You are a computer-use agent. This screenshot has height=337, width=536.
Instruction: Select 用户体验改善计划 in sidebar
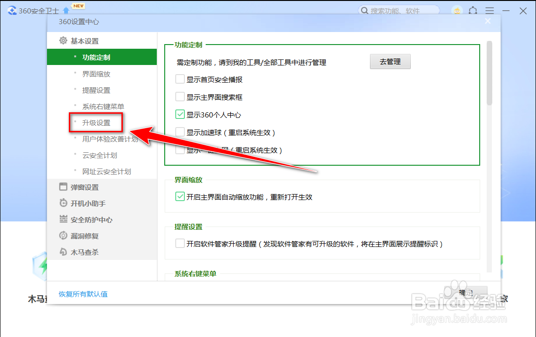110,139
